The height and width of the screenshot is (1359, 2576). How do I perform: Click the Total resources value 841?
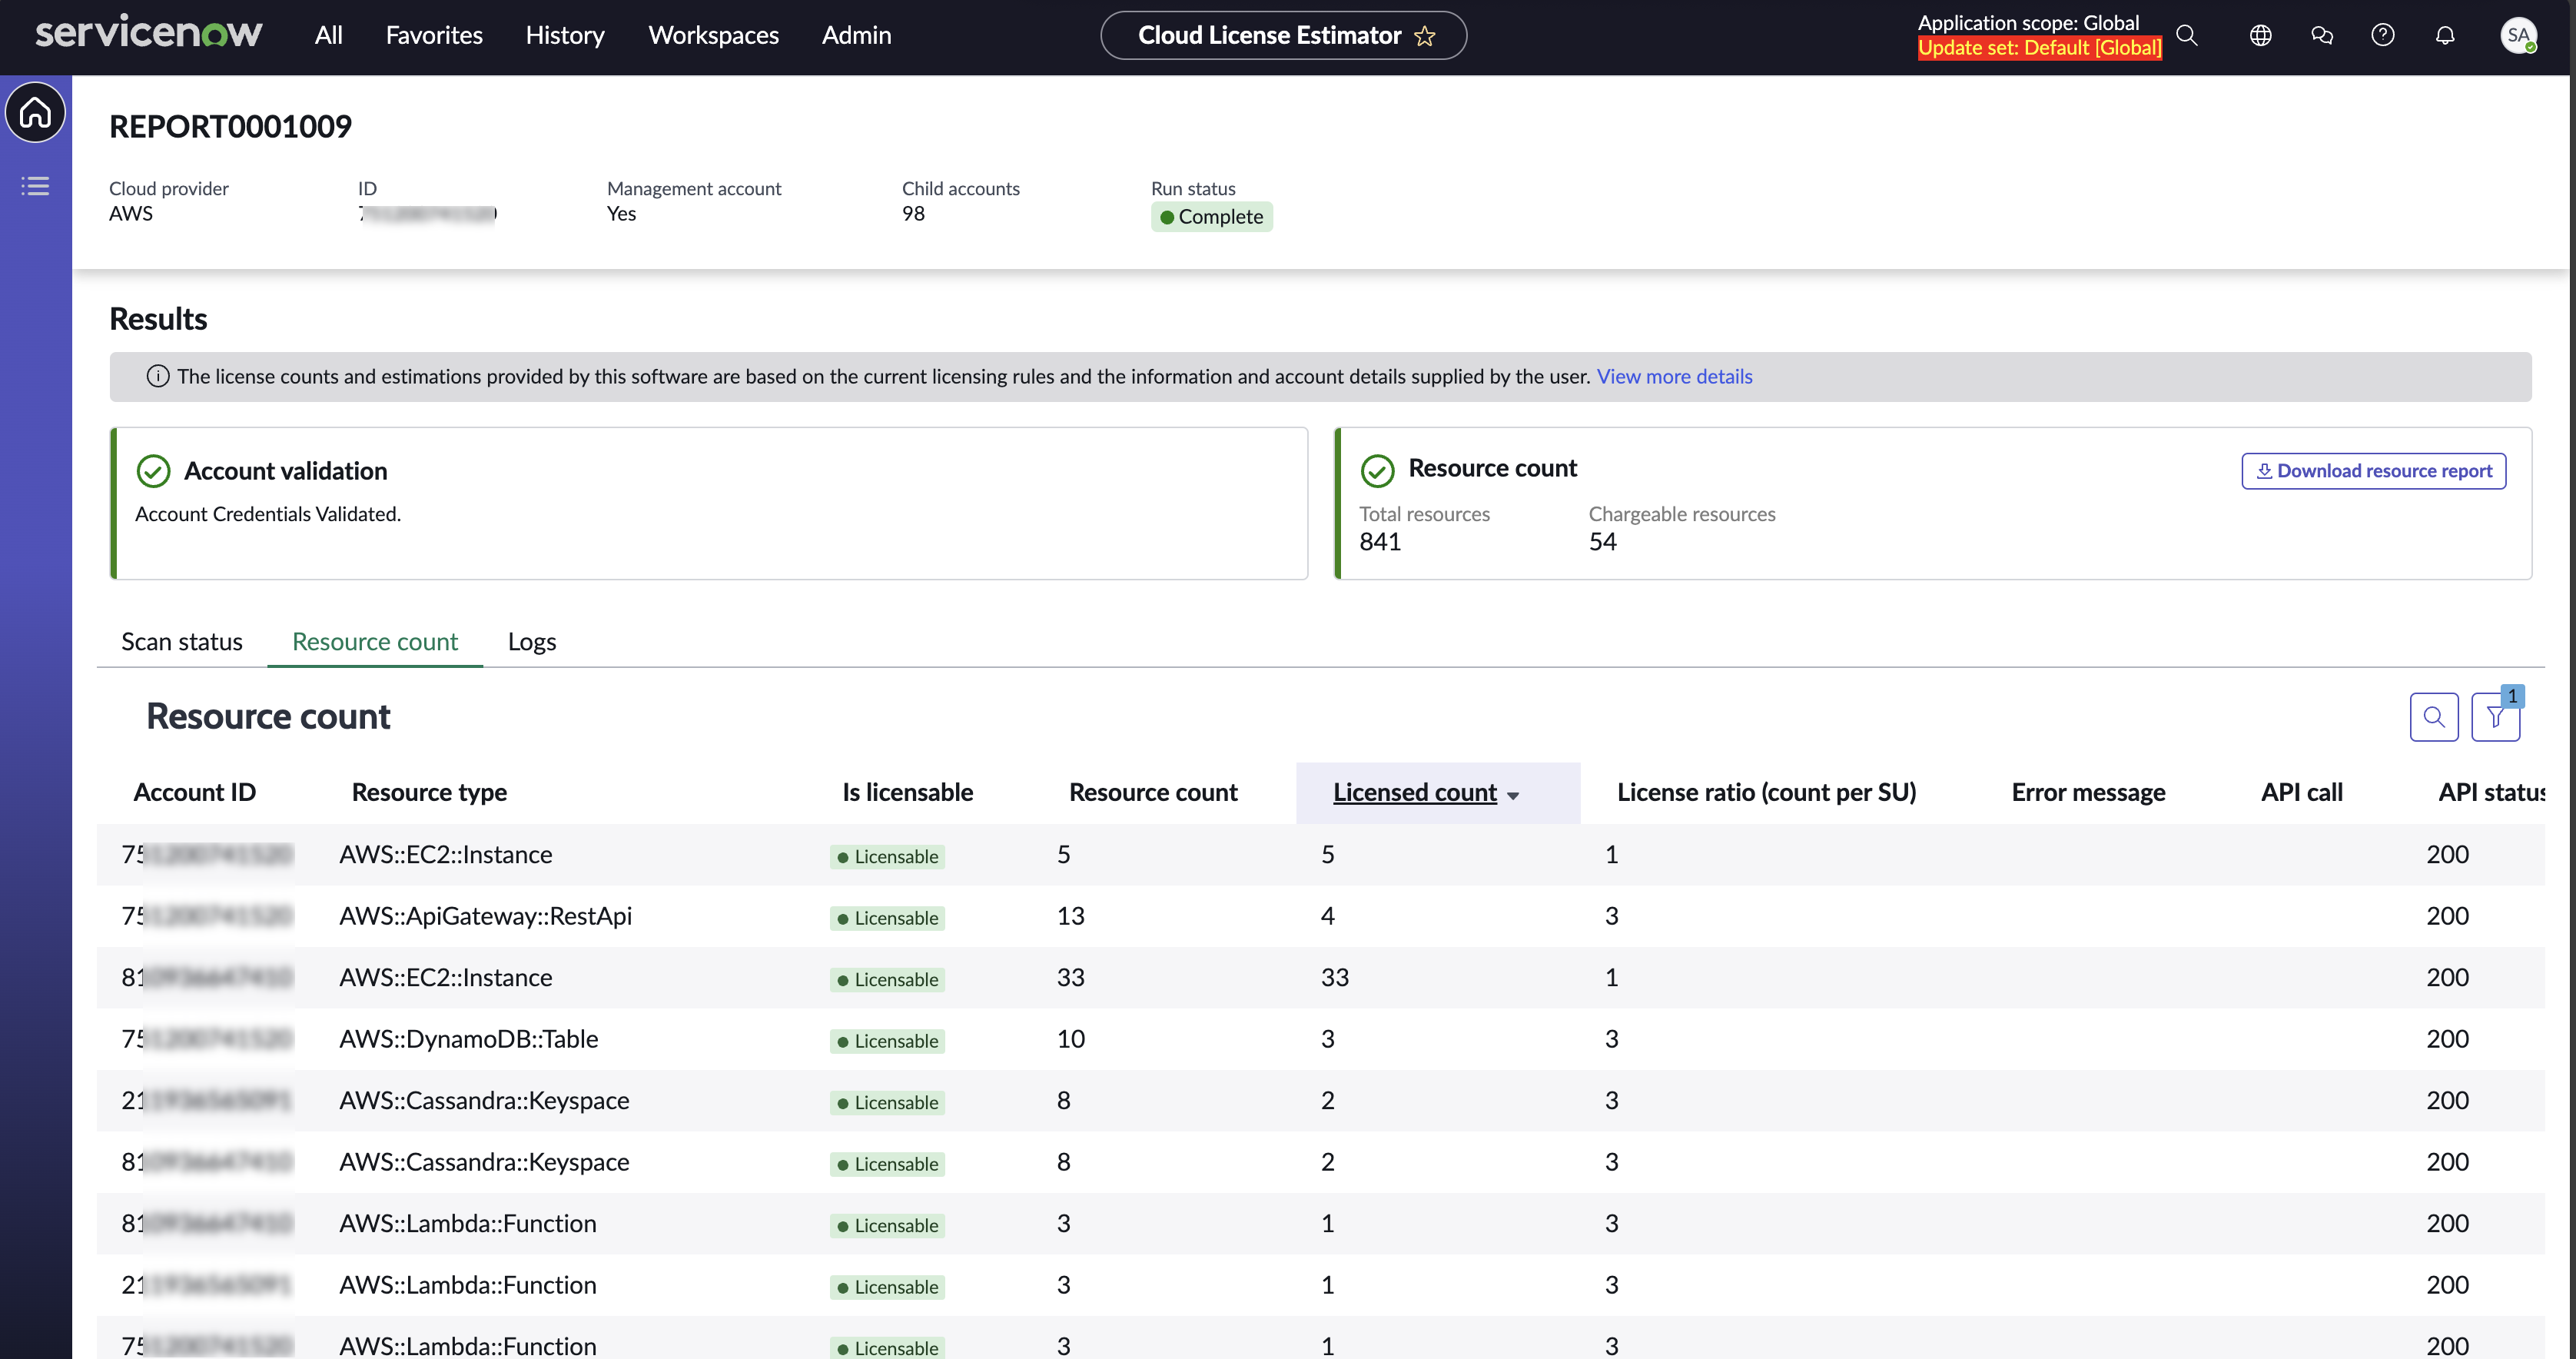[x=1379, y=542]
